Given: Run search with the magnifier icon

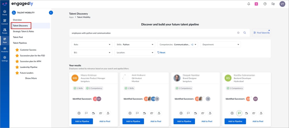Looking at the screenshot, I should point(245,33).
